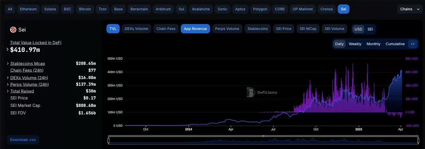Screen dimensions: 425x149
Task: Select the BSC chain tab
Action: [67, 9]
